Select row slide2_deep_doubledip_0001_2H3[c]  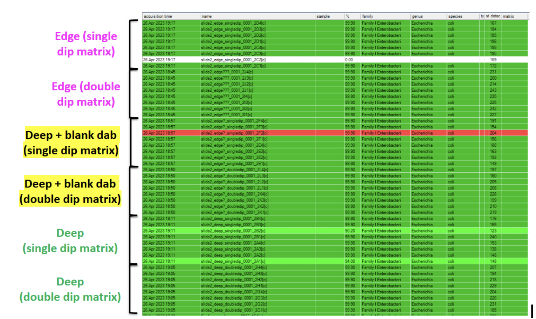(x=335, y=273)
